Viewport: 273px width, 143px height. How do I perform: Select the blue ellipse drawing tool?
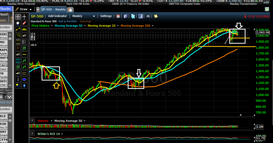click(24, 79)
